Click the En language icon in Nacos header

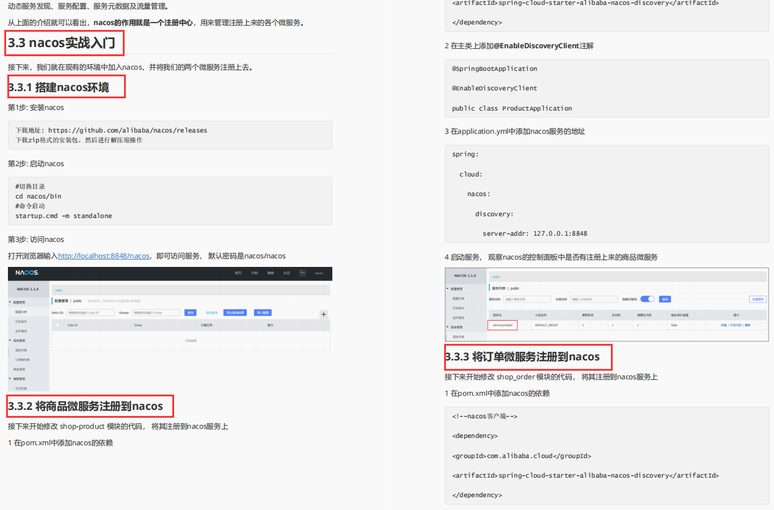(302, 272)
